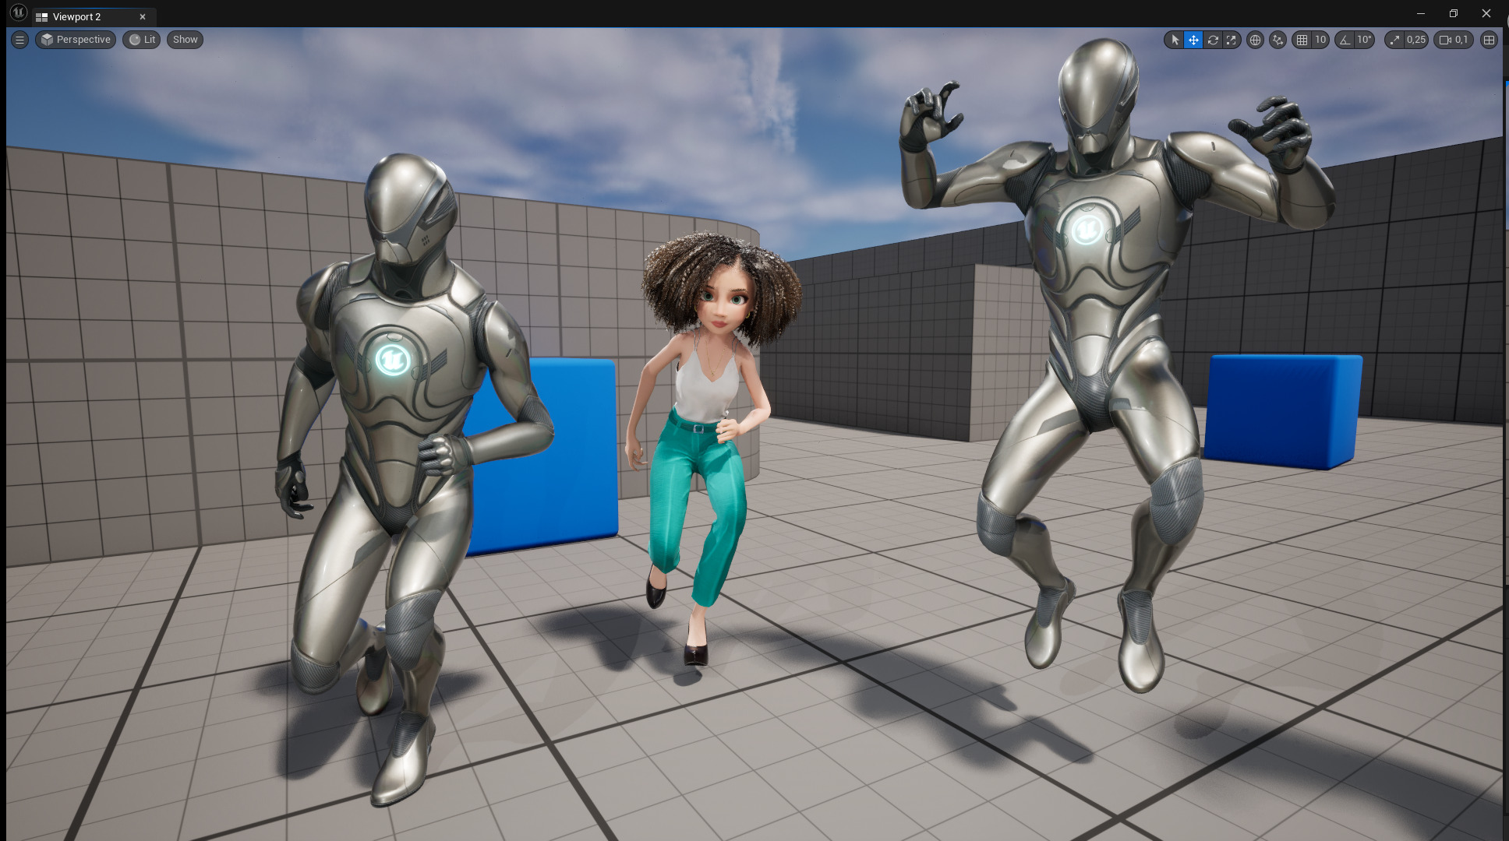The height and width of the screenshot is (841, 1509).
Task: Close the Viewport 2 tab
Action: (x=143, y=16)
